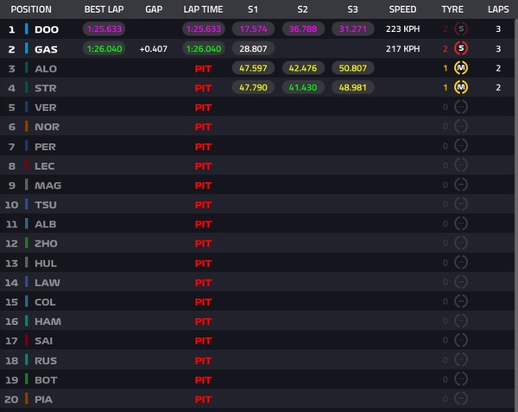Click STR's green S2 time 41.430

(303, 87)
